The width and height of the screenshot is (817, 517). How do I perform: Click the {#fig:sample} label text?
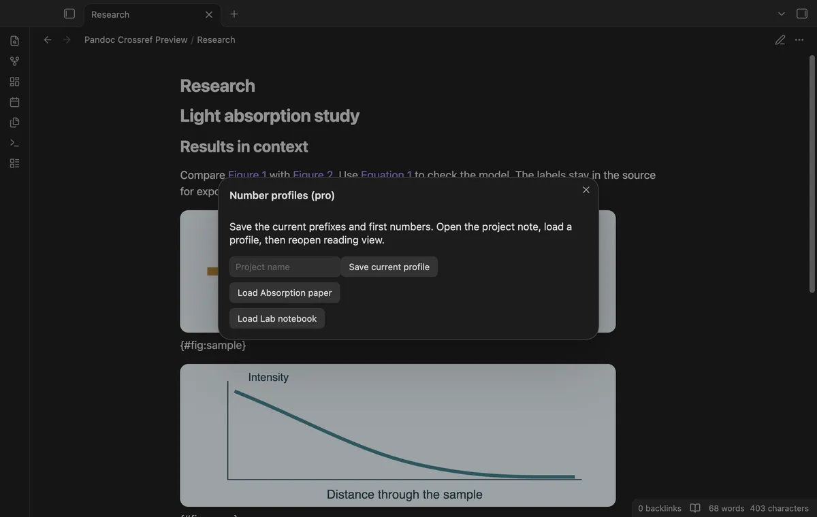point(213,345)
